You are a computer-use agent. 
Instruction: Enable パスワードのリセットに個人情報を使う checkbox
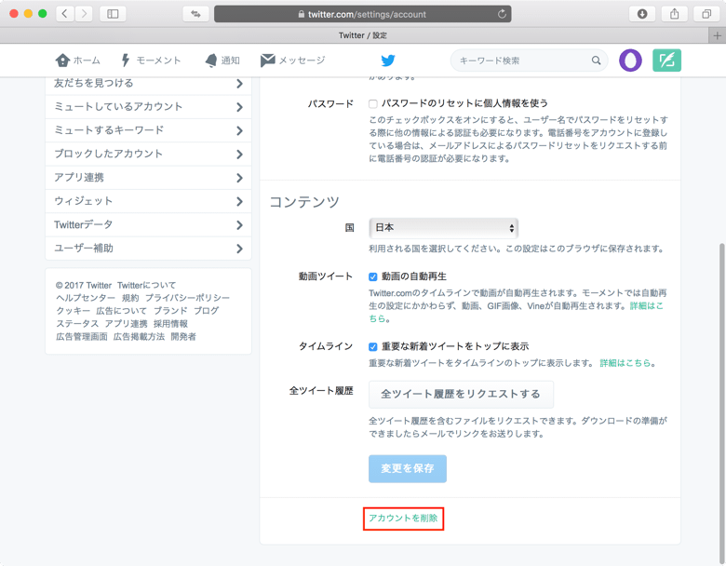click(x=372, y=103)
